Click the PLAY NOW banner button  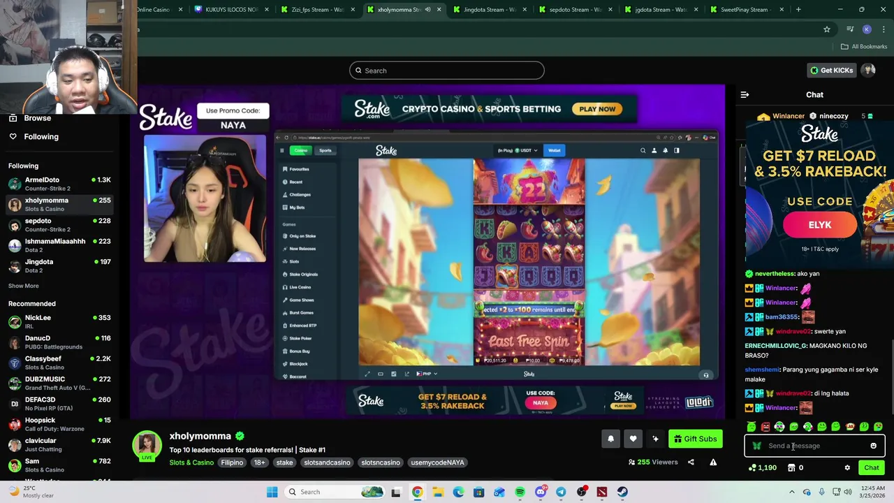pos(597,109)
